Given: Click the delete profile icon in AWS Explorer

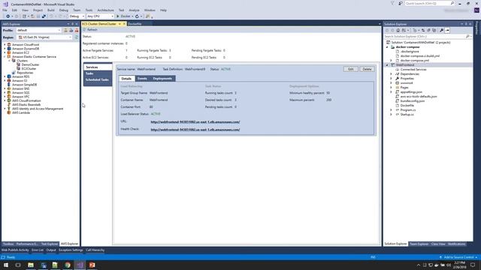Looking at the screenshot, I should 77,30.
